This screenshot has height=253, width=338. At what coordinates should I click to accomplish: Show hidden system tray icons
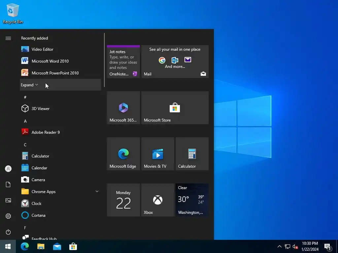(x=279, y=246)
